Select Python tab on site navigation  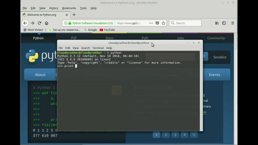(38, 38)
